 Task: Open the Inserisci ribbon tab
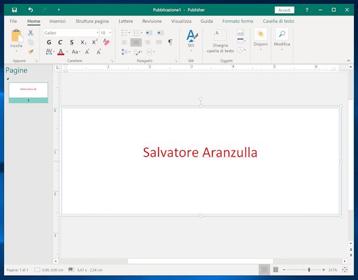tap(58, 21)
